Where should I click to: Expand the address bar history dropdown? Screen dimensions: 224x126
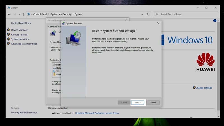coord(142,14)
